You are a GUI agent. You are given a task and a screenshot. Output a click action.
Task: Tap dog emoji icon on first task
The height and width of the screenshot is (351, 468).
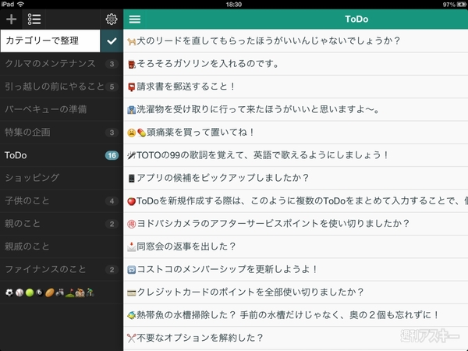131,41
